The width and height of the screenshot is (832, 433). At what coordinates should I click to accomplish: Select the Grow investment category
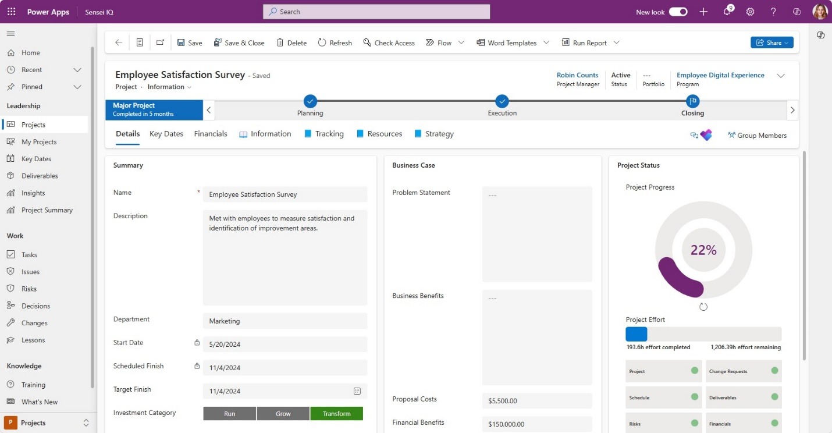[283, 413]
